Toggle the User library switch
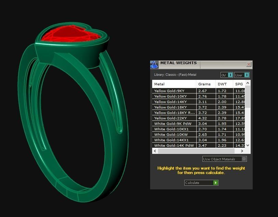Image resolution: width=278 pixels, height=217 pixels. tap(242, 75)
